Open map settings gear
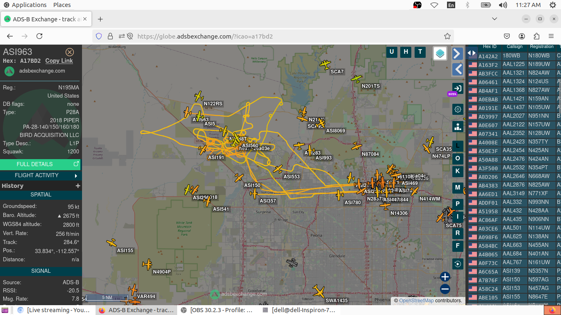 tap(458, 109)
